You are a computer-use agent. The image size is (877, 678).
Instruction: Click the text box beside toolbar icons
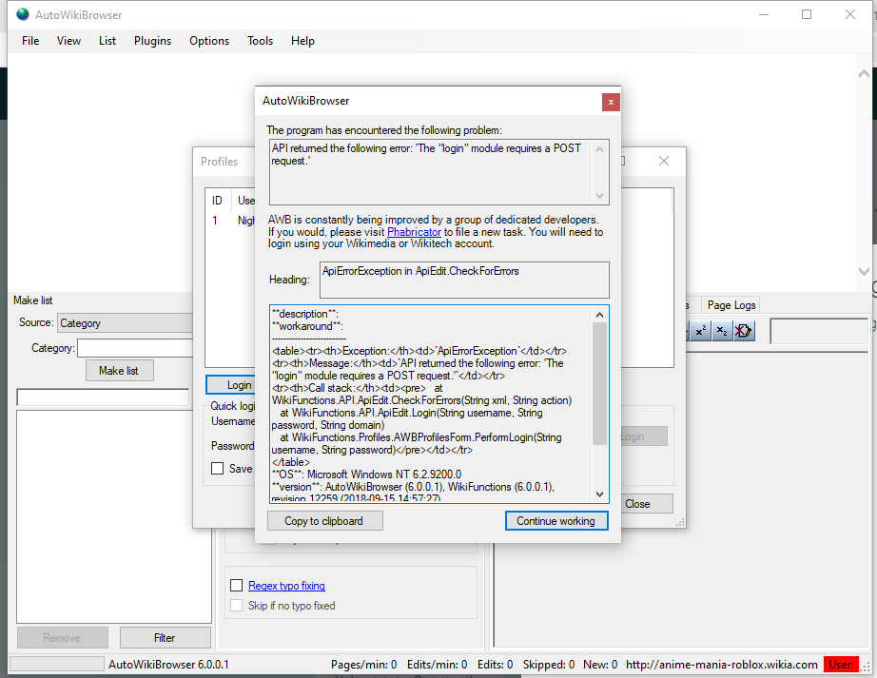819,331
